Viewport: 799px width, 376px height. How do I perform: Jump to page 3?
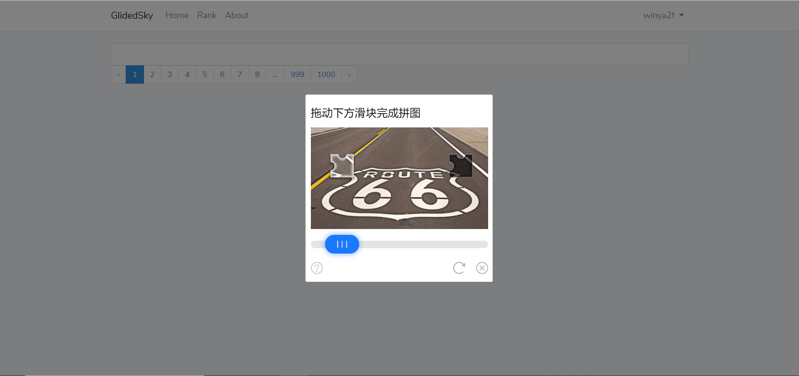pos(170,75)
